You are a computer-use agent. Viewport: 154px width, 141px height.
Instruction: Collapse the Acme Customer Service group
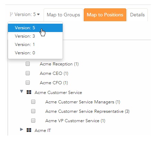(21, 92)
